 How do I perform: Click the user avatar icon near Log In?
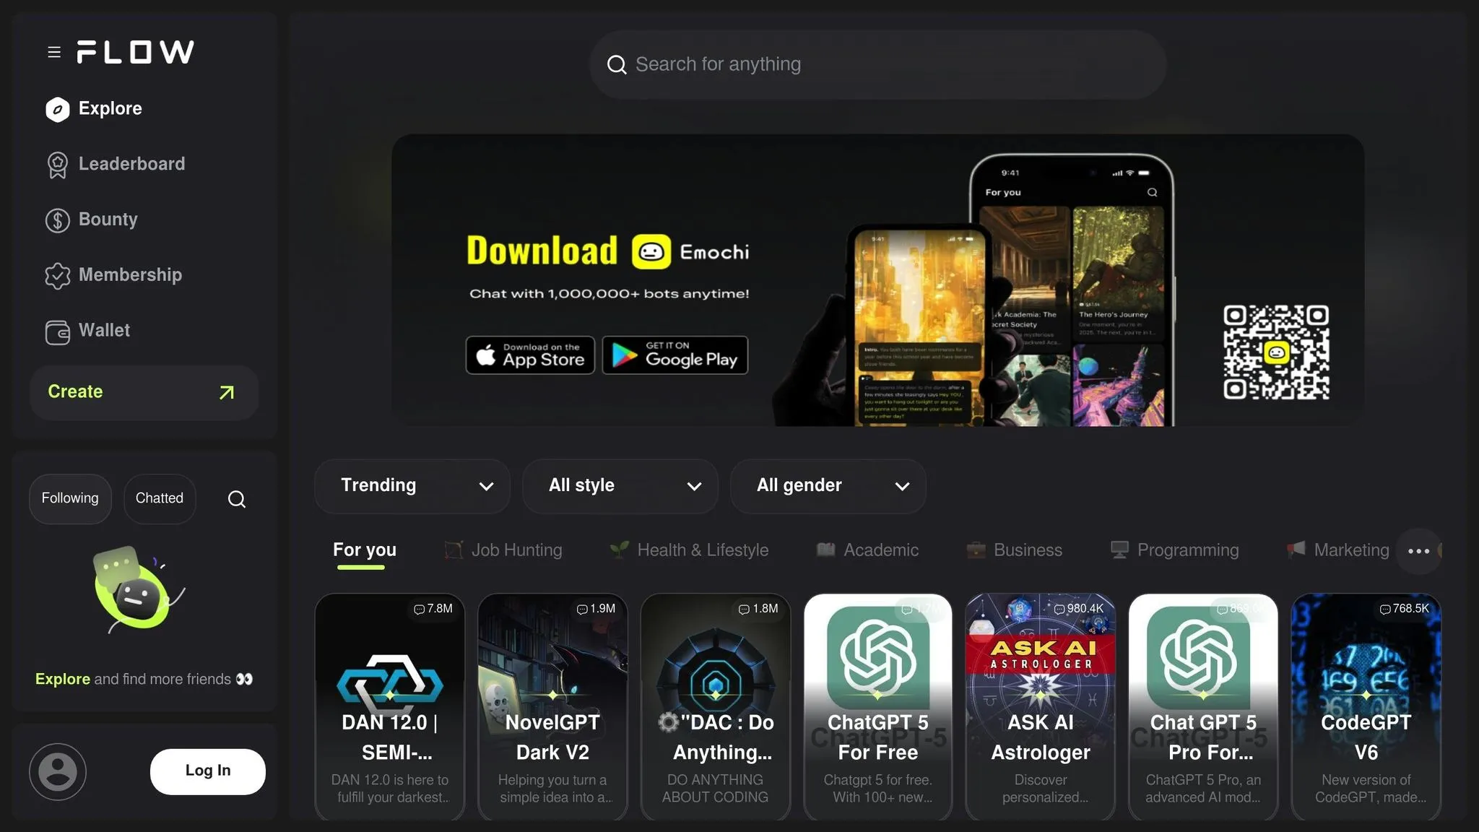[58, 771]
